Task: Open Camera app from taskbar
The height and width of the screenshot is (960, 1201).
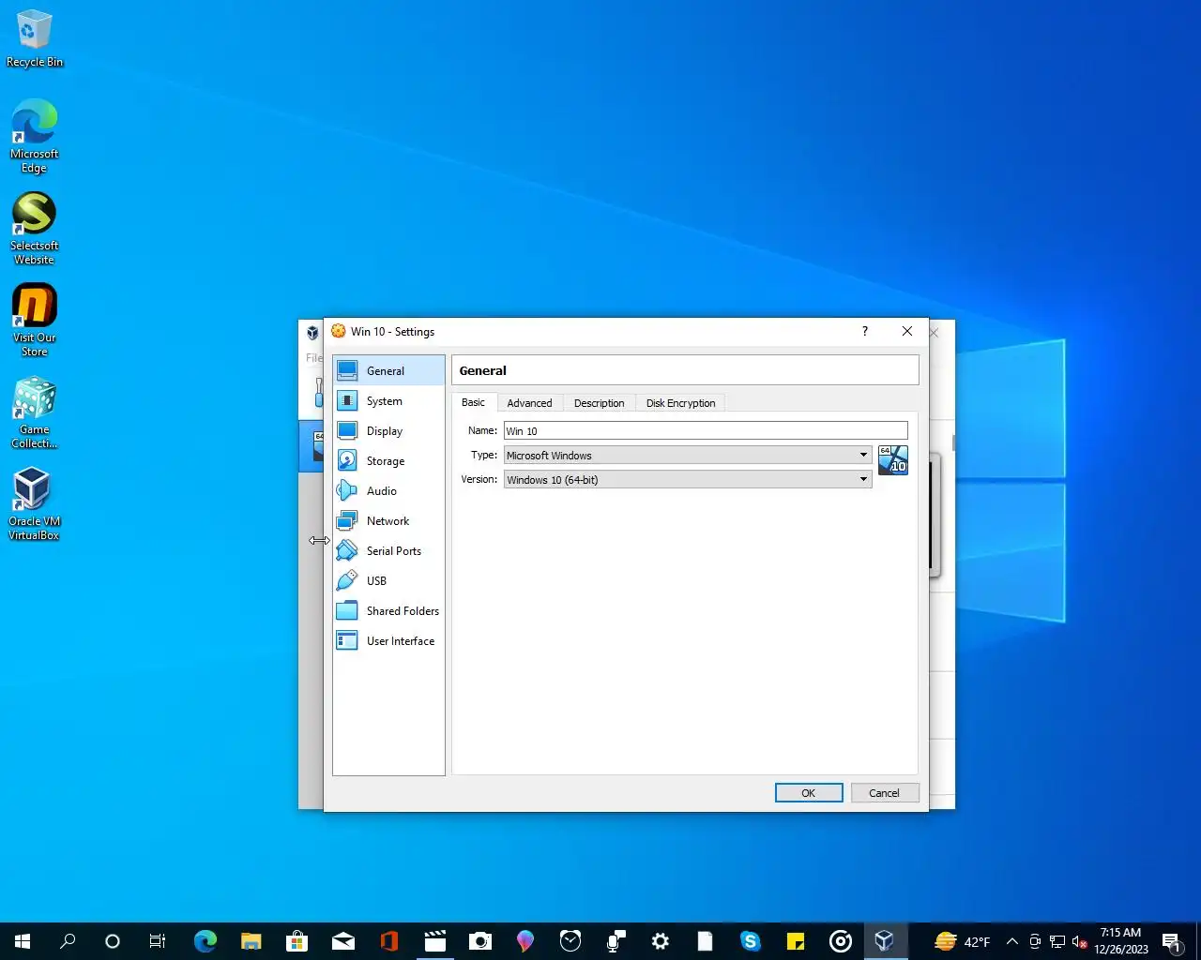Action: coord(479,941)
